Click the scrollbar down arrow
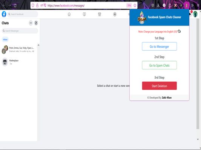Screen dimensions: 201x150 point(198,139)
